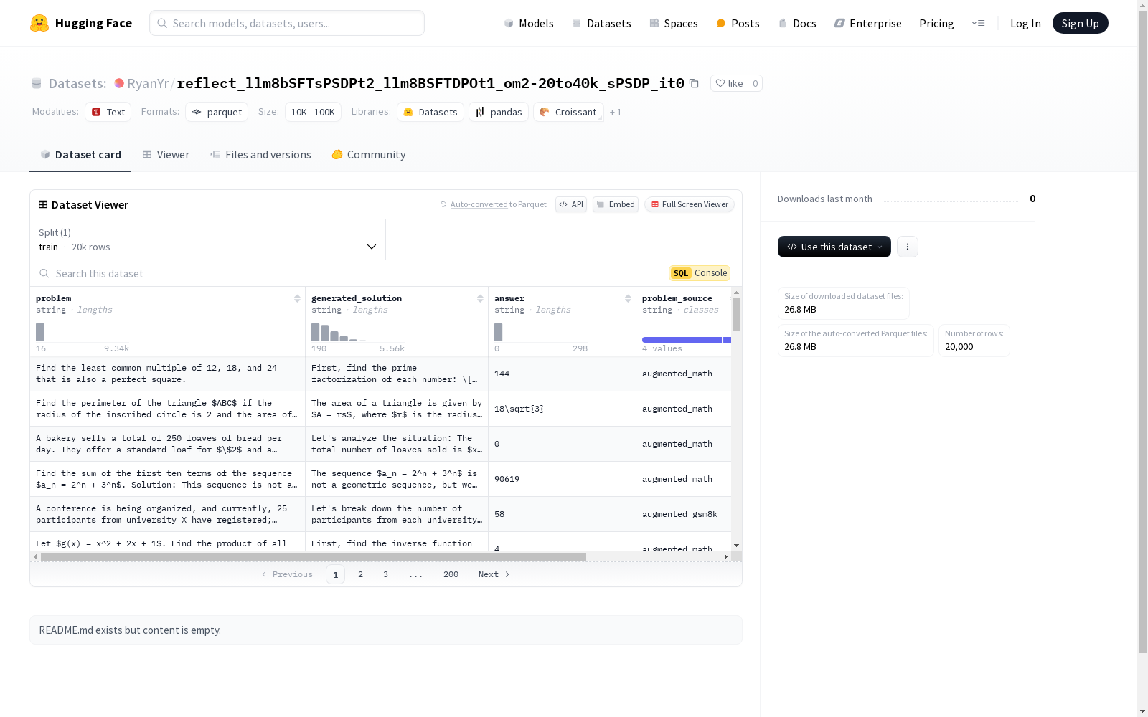
Task: Open Full Screen Viewer
Action: 690,204
